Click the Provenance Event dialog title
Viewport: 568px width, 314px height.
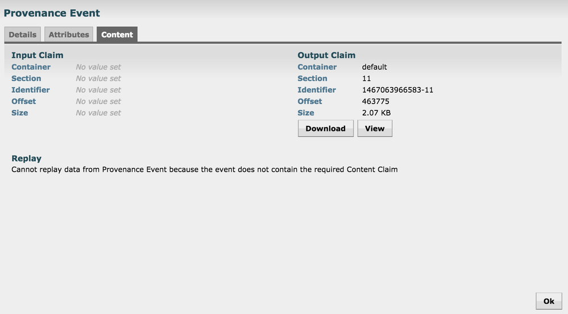point(52,13)
